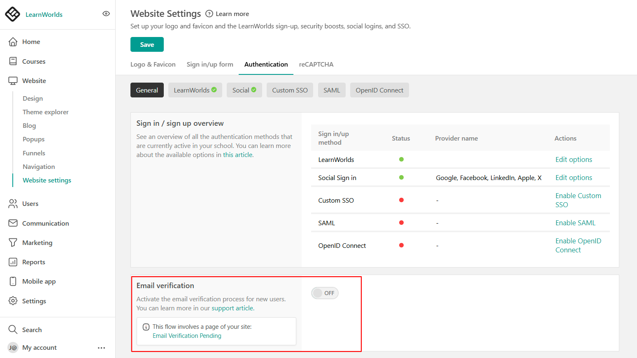Open Email Verification Pending page link
This screenshot has width=637, height=358.
pyautogui.click(x=187, y=336)
